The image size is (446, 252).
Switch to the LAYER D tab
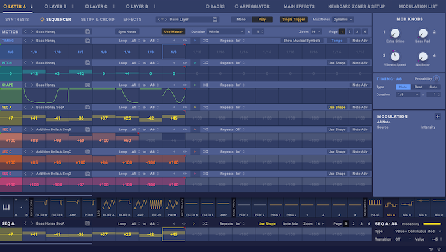[x=137, y=6]
